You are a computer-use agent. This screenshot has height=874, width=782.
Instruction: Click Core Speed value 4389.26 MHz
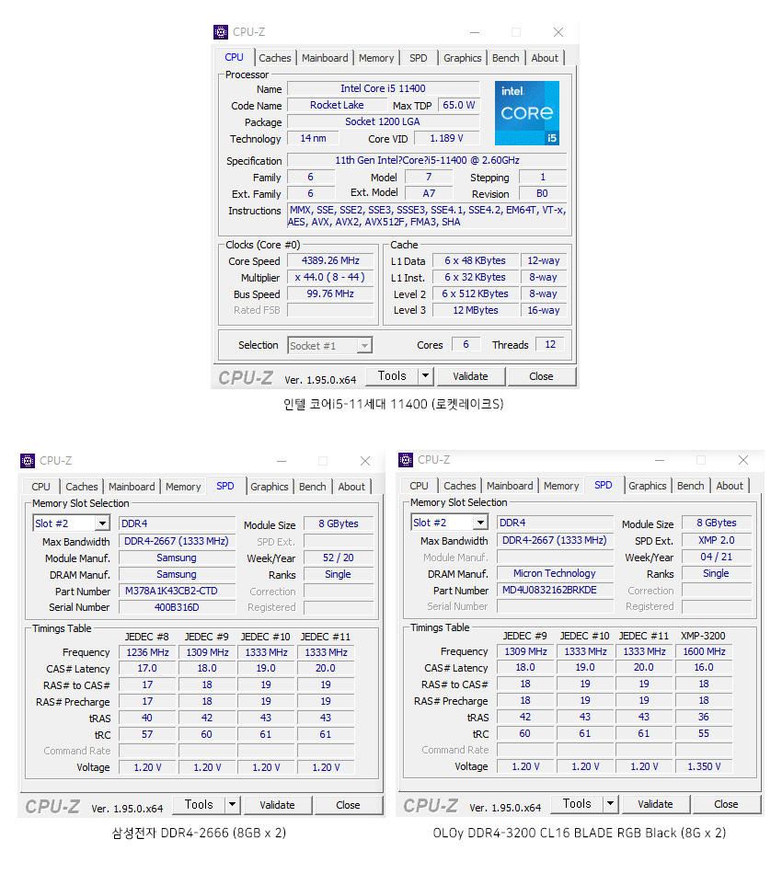pyautogui.click(x=330, y=261)
